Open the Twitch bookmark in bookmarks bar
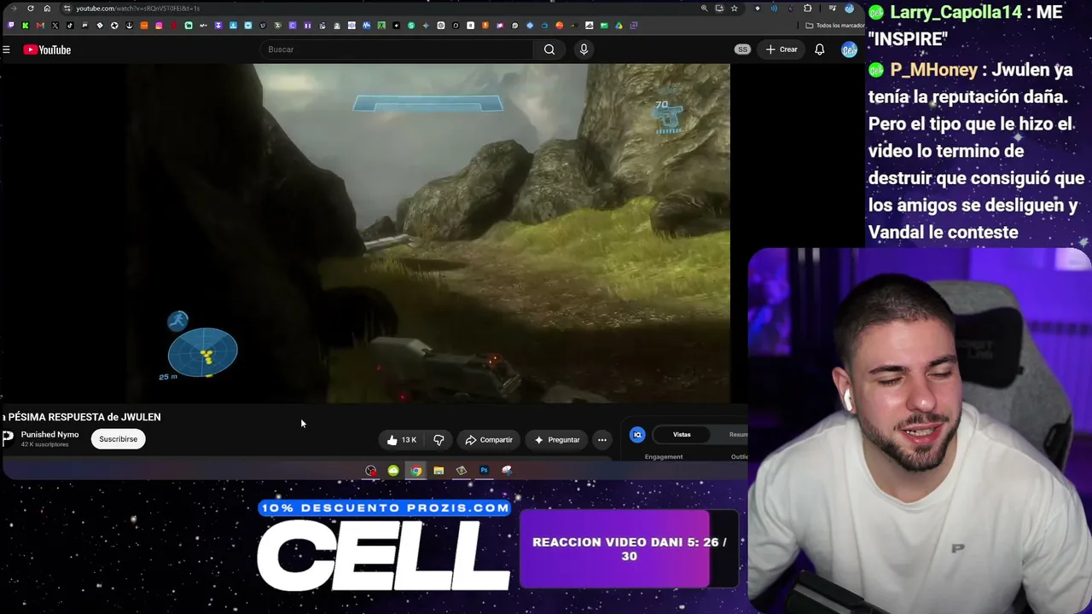Viewport: 1092px width, 614px height. click(x=10, y=26)
